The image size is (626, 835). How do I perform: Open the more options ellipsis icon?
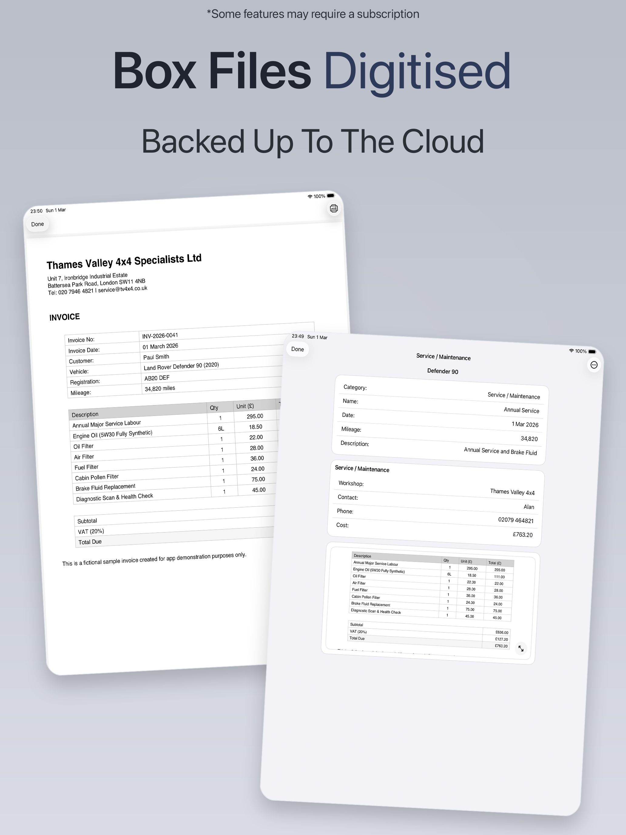click(x=594, y=365)
